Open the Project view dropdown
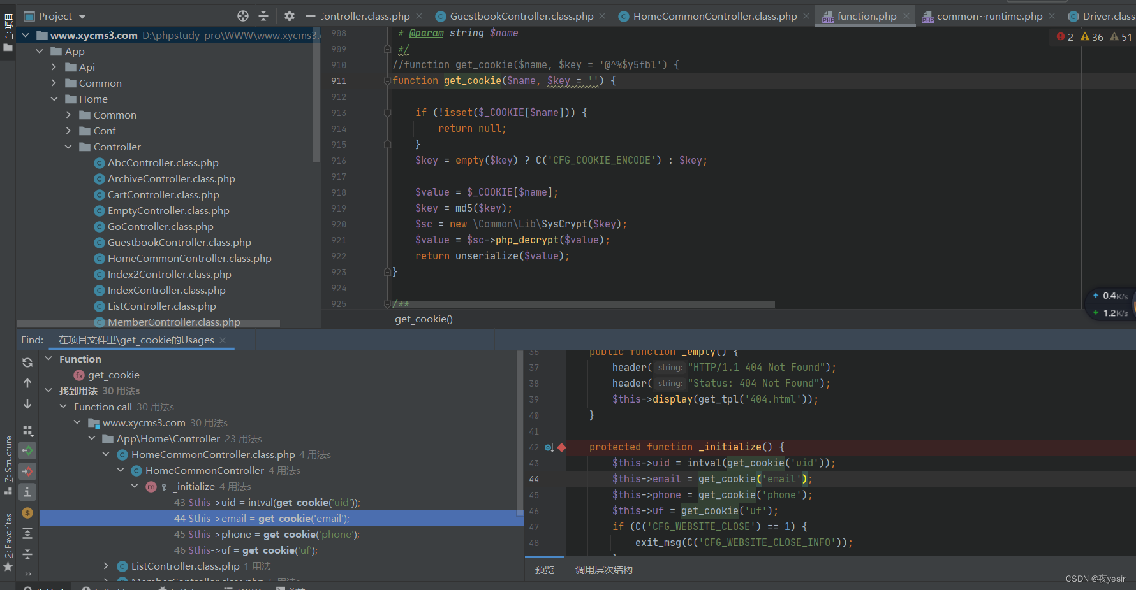The width and height of the screenshot is (1136, 590). coord(82,17)
